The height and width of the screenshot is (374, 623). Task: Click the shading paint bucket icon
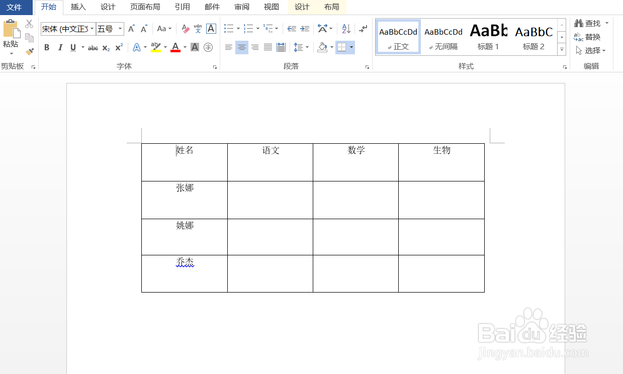(x=322, y=47)
